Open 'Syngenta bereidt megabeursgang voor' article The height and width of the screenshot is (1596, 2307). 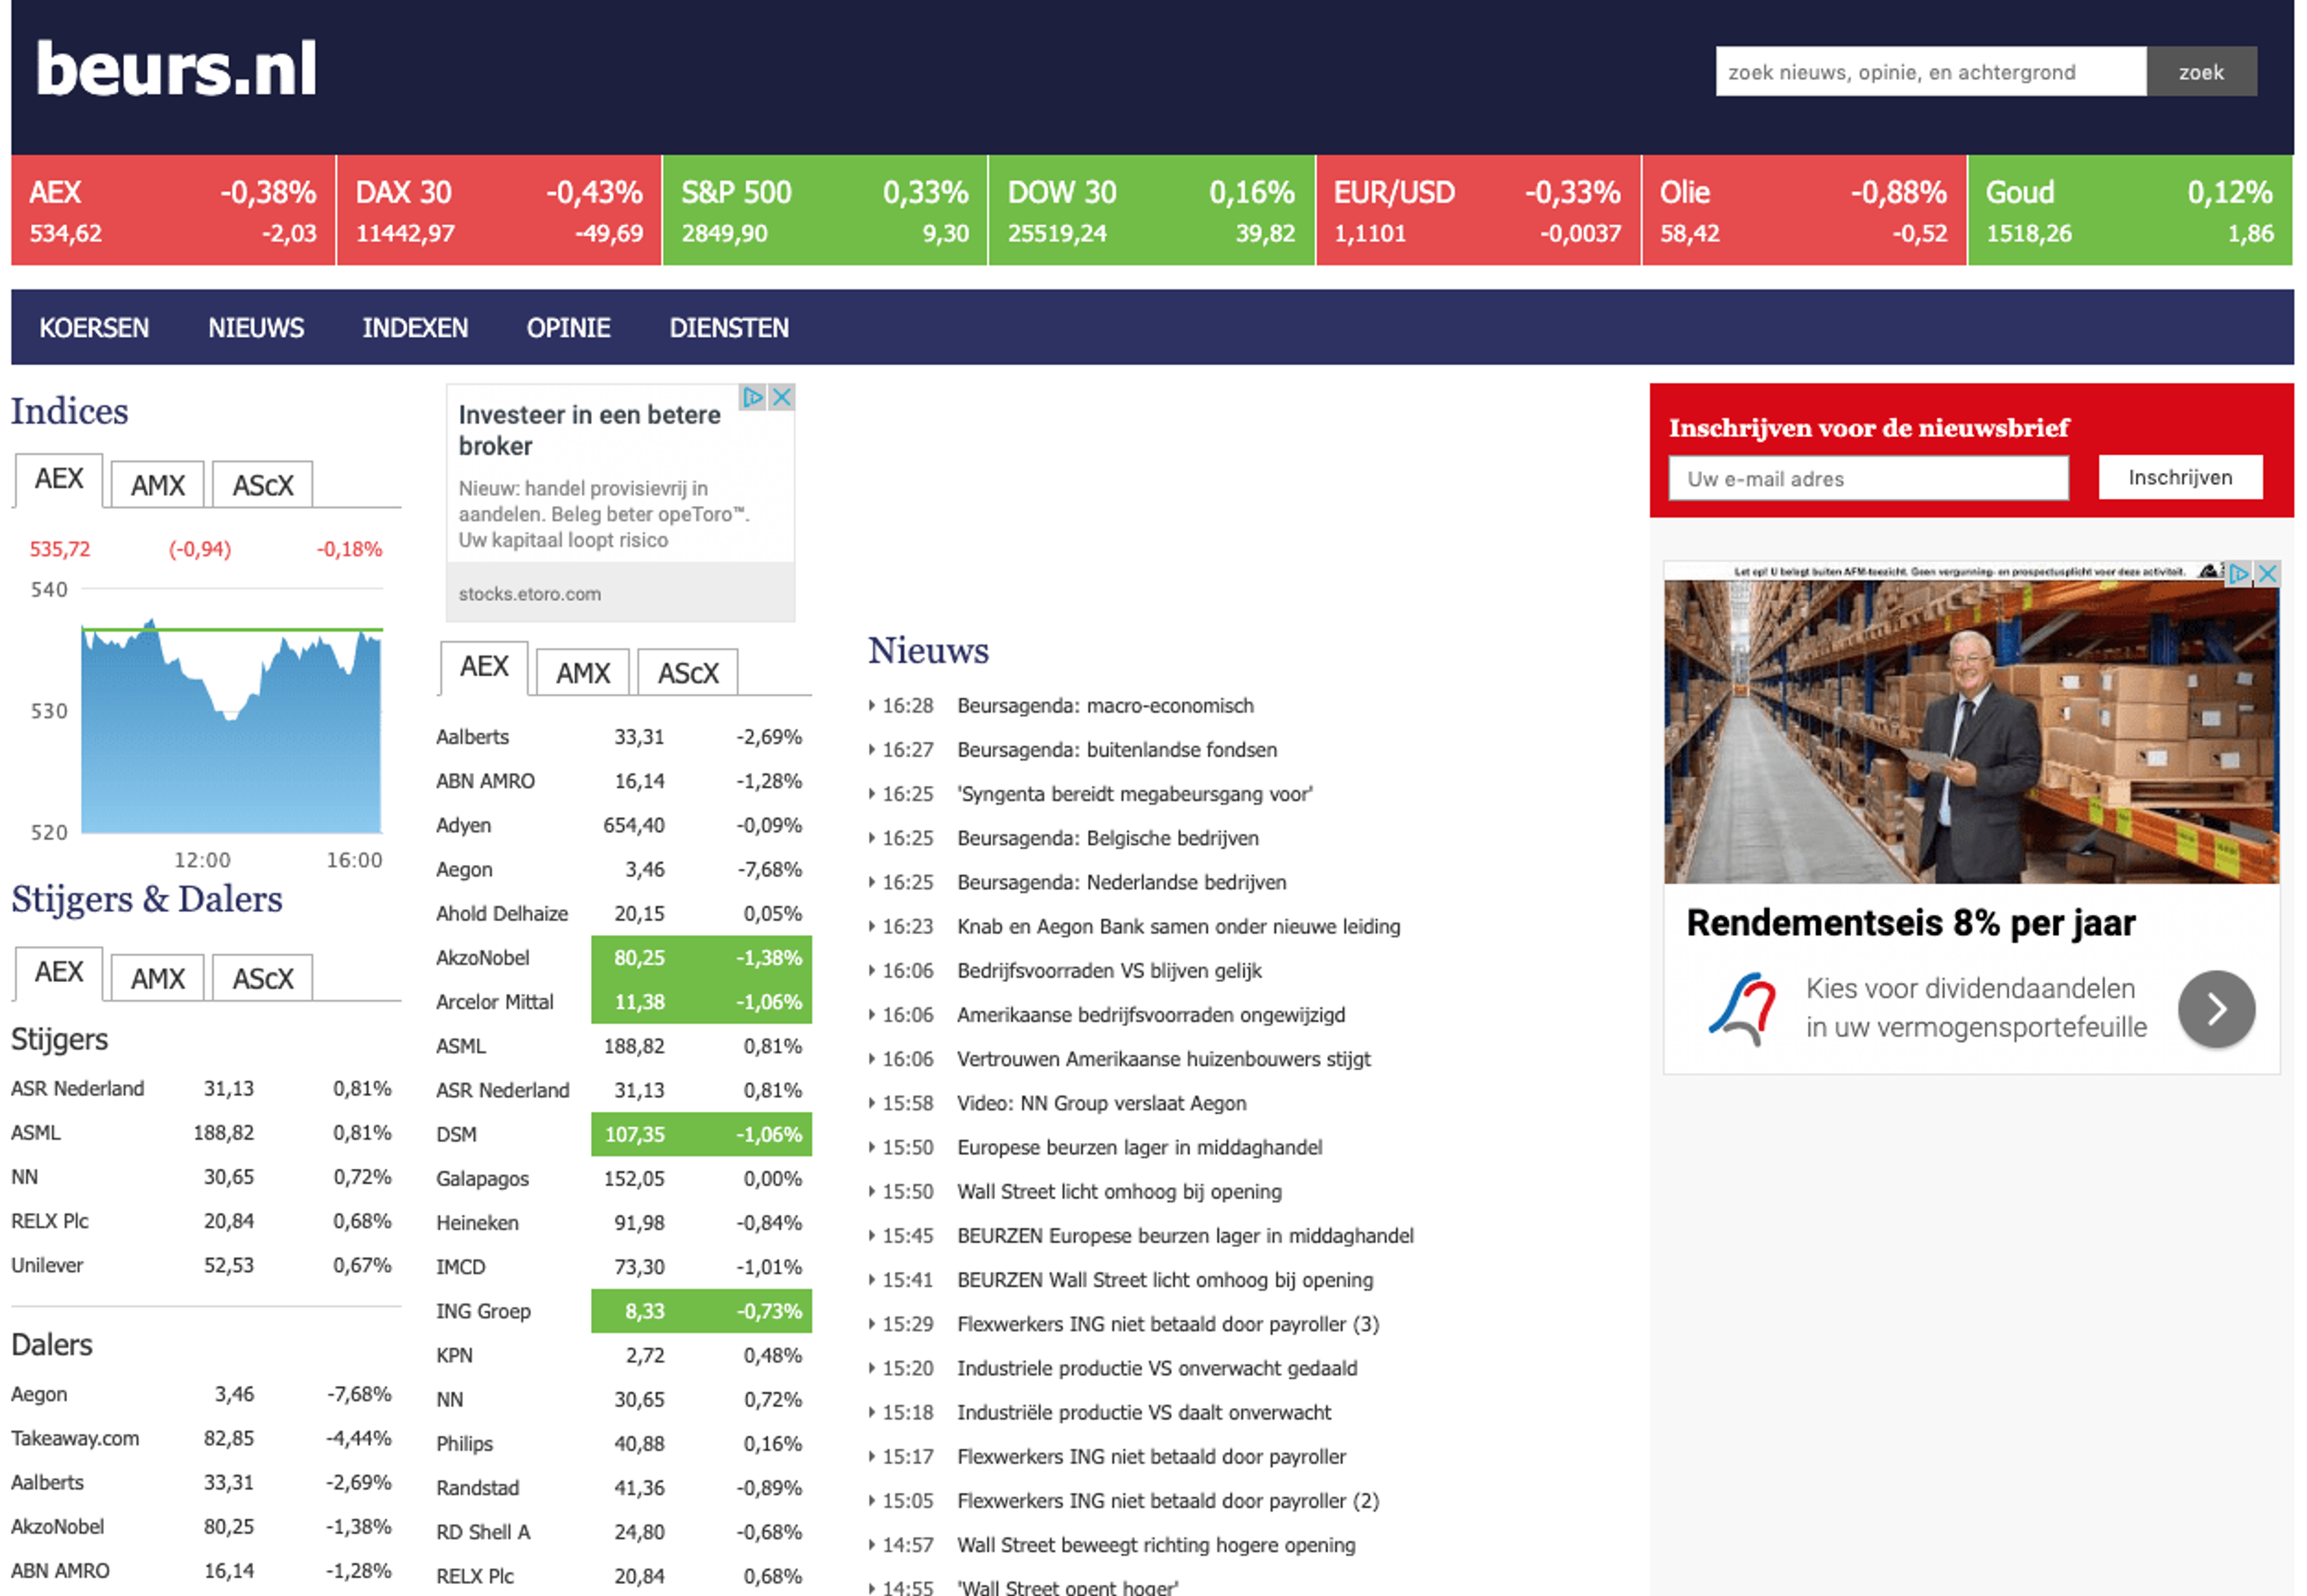pyautogui.click(x=1134, y=794)
